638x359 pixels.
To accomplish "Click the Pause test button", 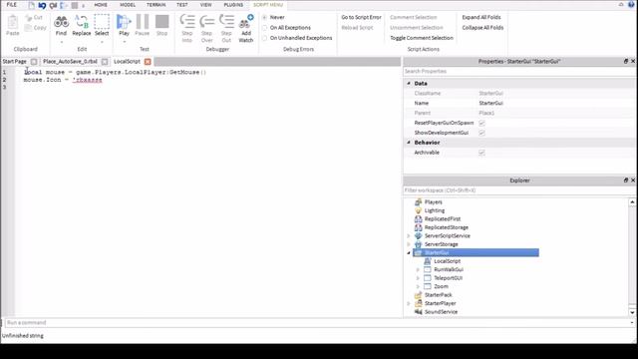I will coord(143,22).
